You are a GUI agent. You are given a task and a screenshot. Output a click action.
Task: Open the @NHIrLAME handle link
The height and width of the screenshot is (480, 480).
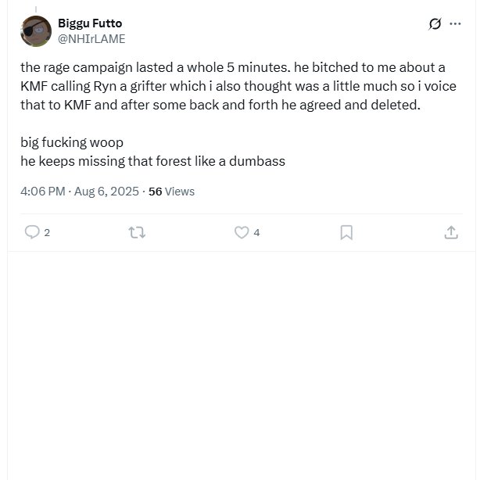91,39
